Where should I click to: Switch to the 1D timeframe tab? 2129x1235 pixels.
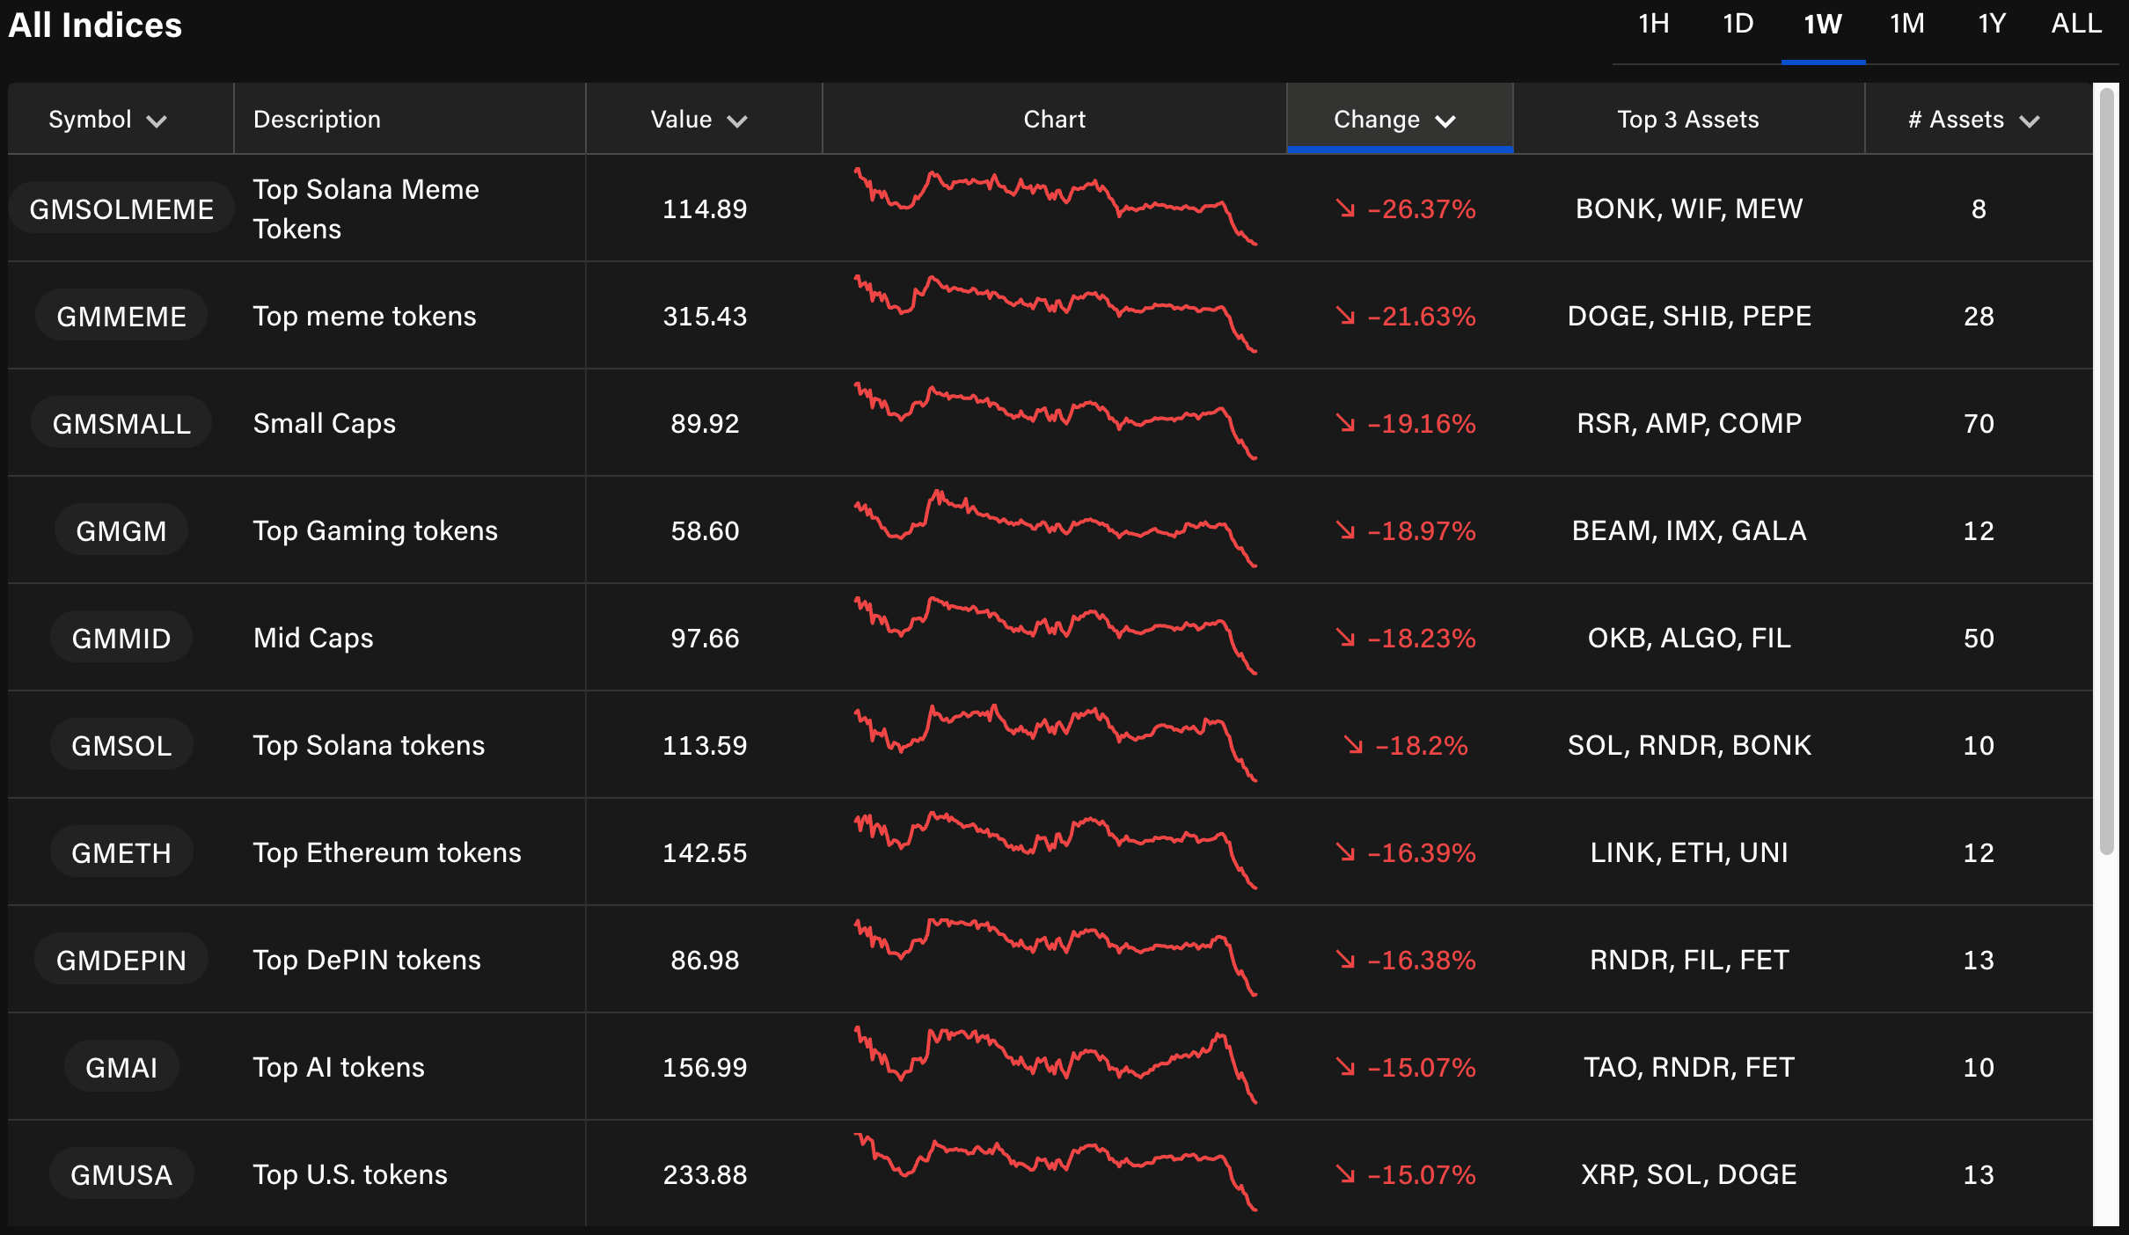point(1738,24)
